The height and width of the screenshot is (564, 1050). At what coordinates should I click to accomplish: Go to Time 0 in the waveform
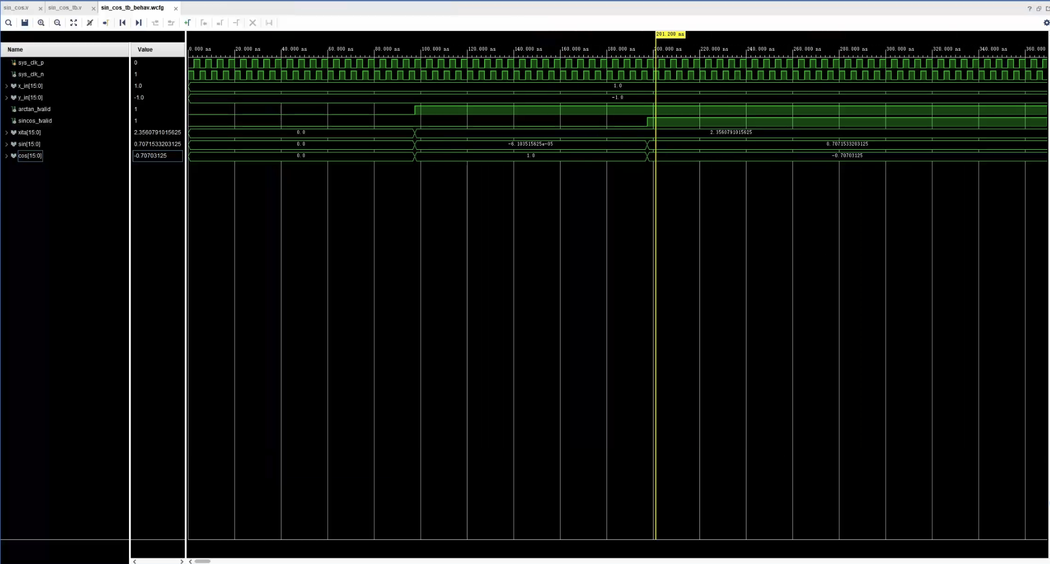point(122,23)
